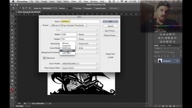The height and width of the screenshot is (108, 192).
Task: Add a Hue/Saturation adjustment
Action: 159,38
